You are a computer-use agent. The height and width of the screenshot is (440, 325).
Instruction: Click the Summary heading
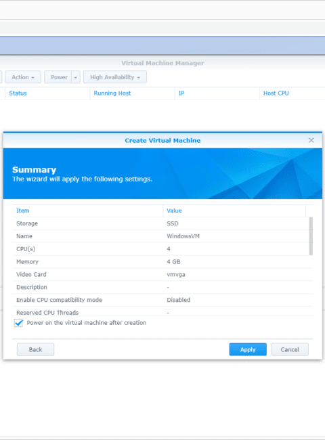tap(35, 170)
